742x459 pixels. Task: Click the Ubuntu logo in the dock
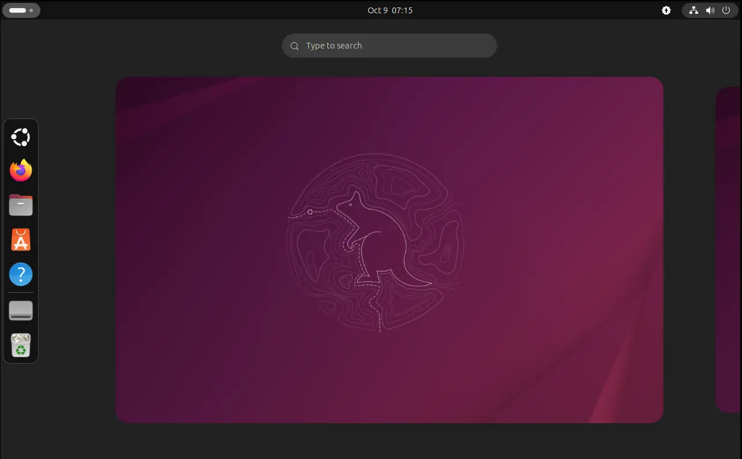point(21,137)
